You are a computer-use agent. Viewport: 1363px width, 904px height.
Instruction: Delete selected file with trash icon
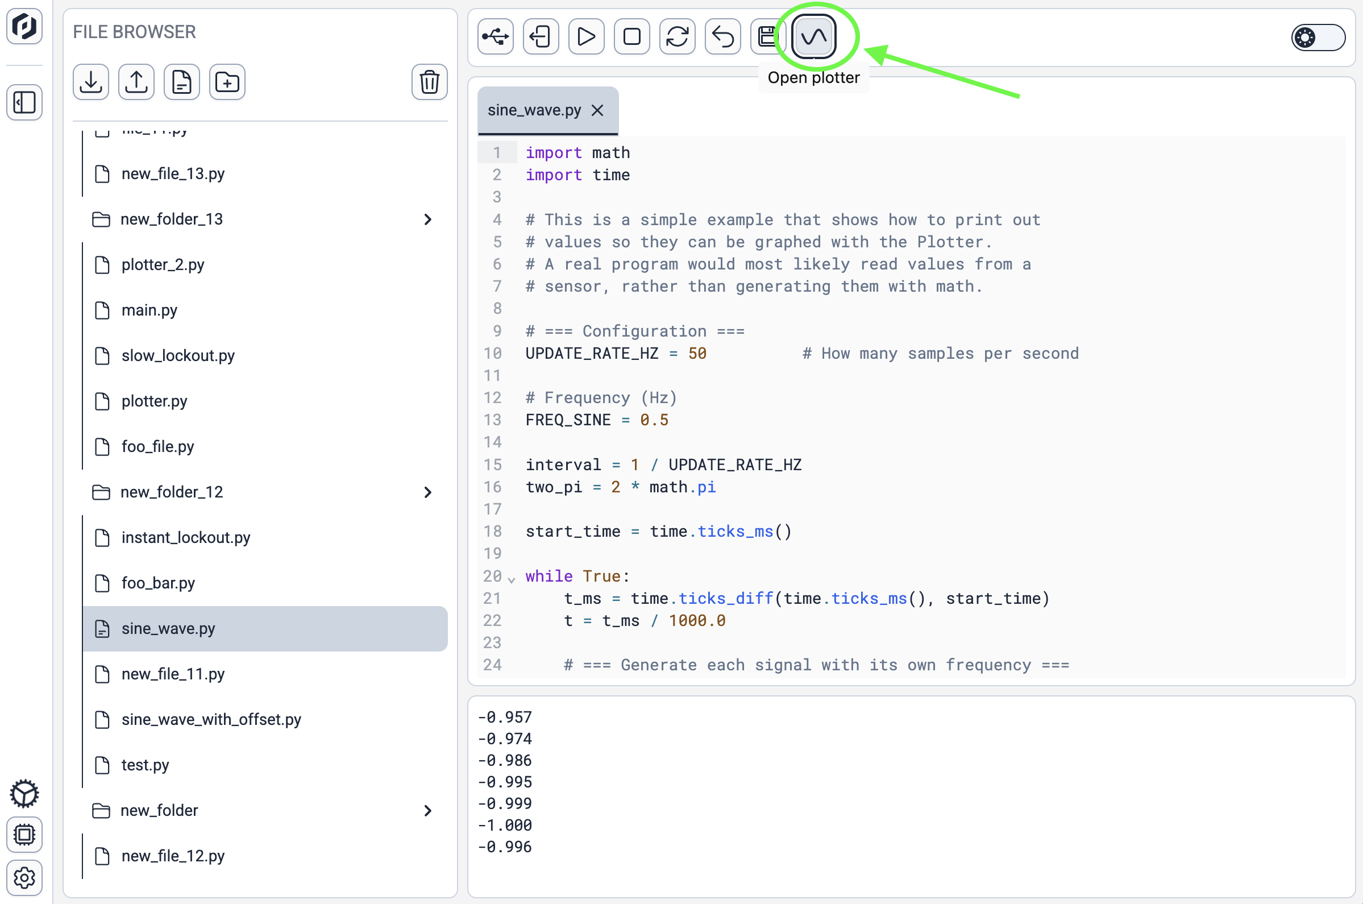(429, 82)
